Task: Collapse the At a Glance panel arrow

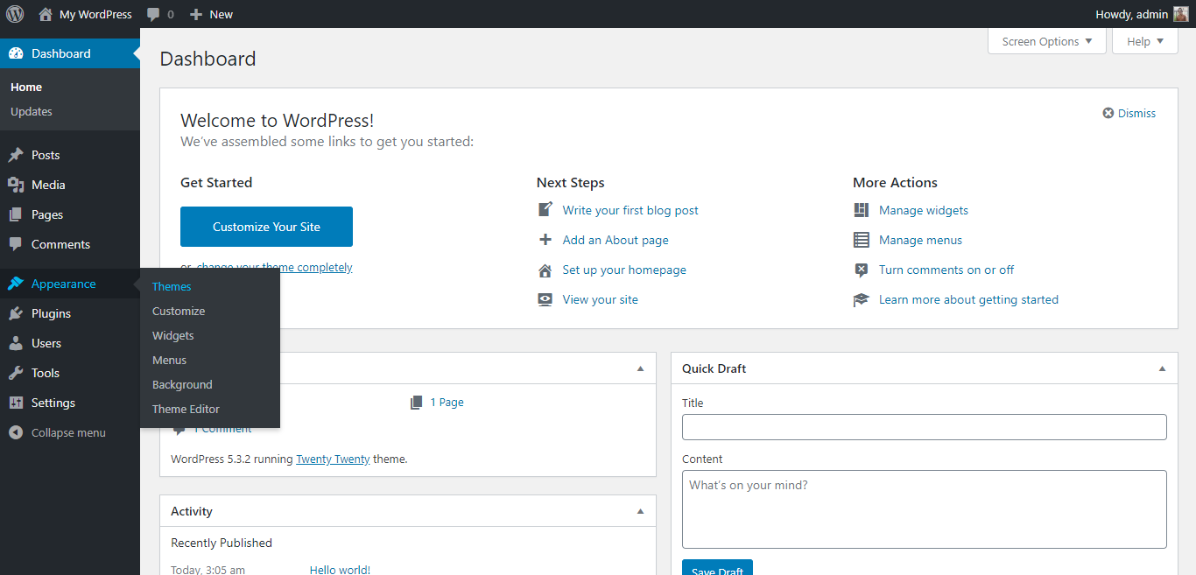Action: (640, 368)
